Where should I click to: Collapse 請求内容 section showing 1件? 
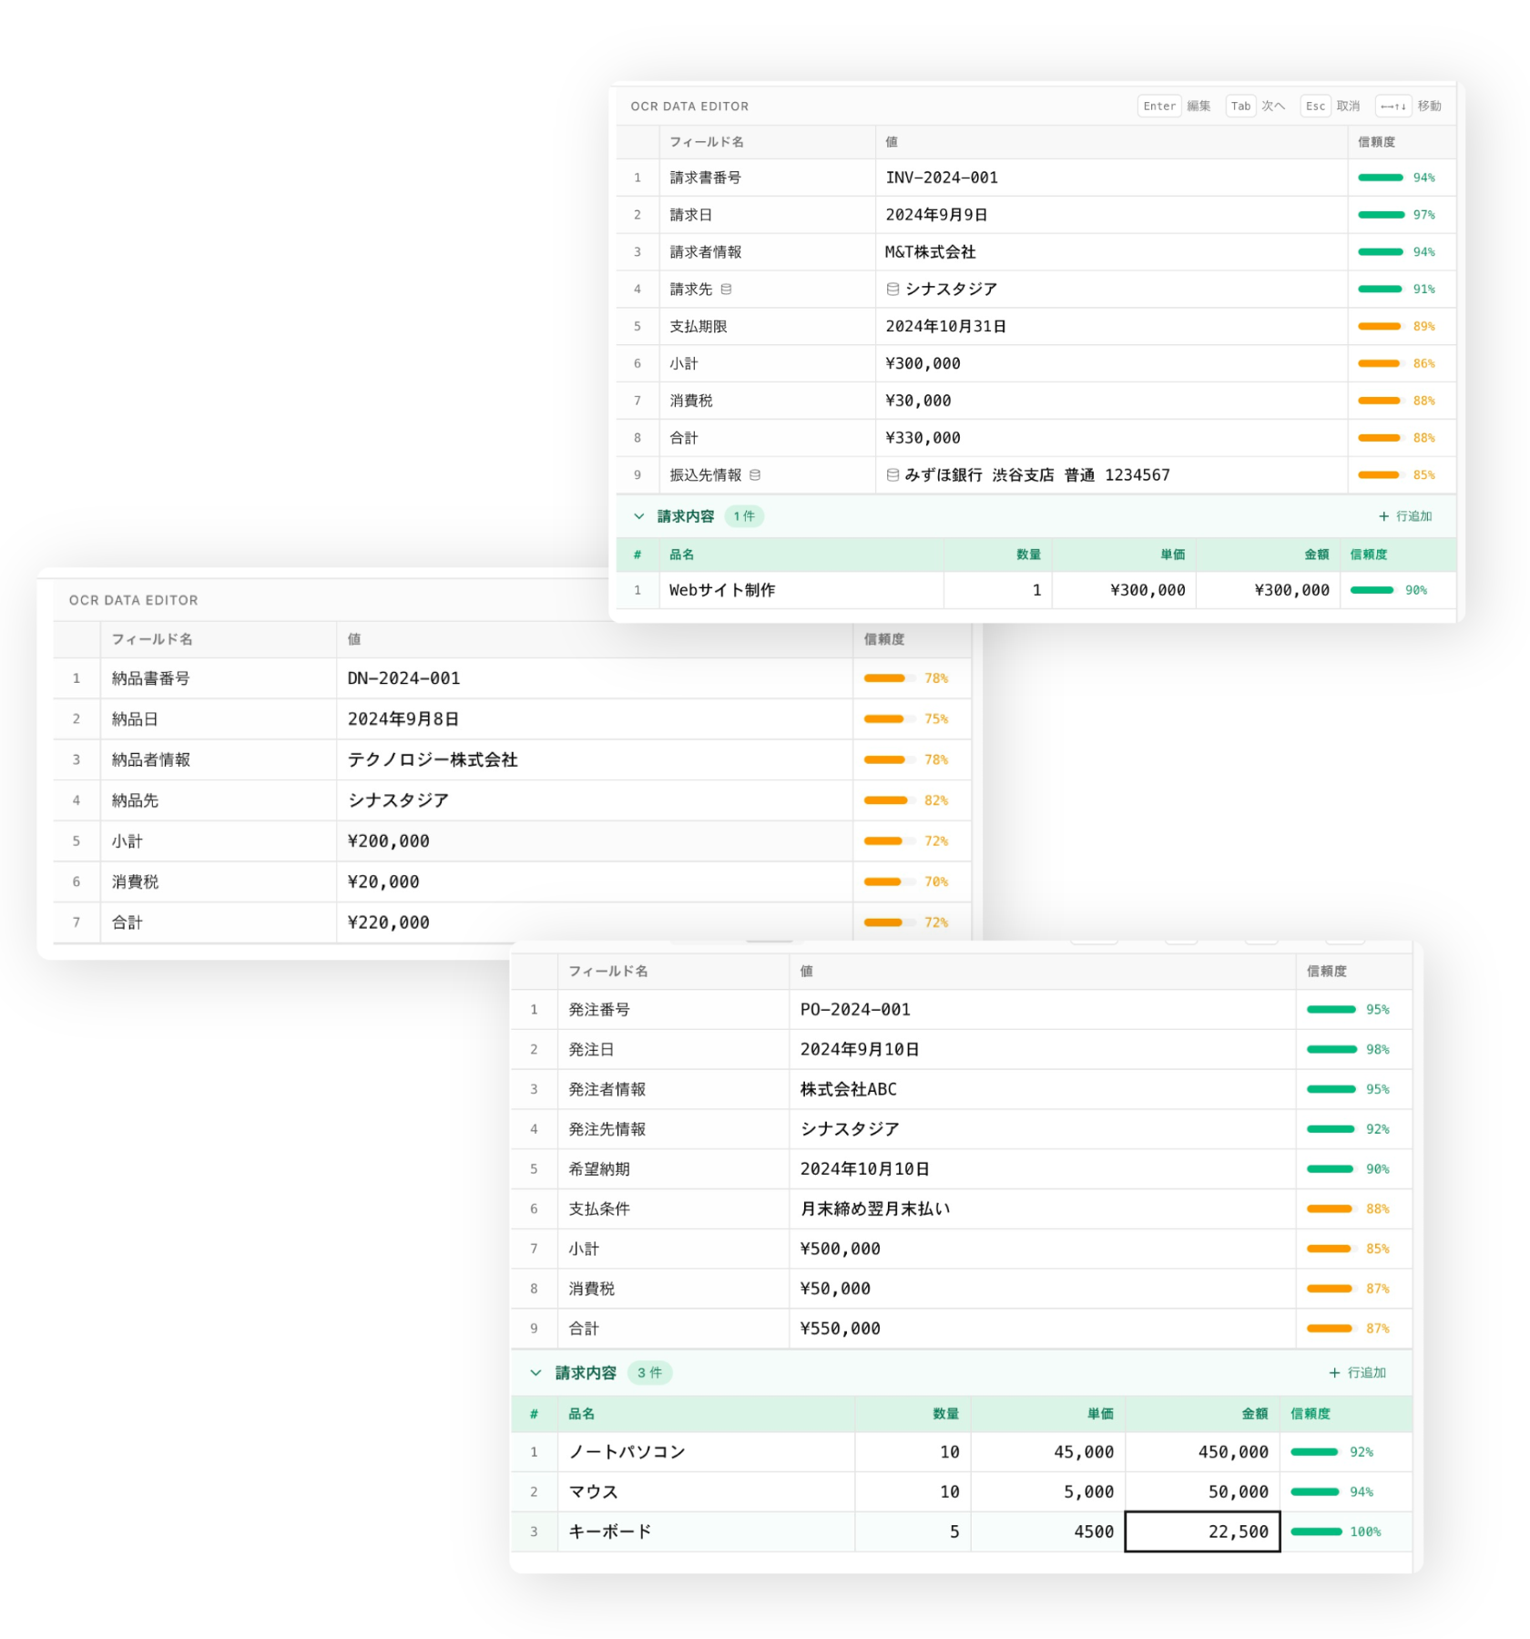point(639,516)
